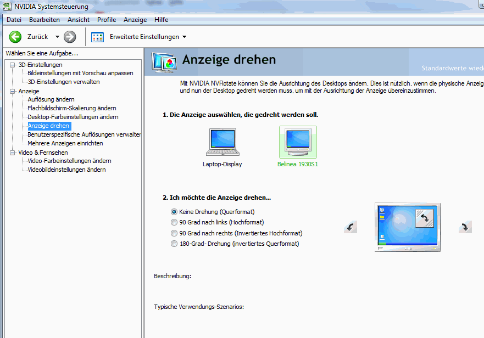The height and width of the screenshot is (338, 484).
Task: Click the monitor rotation preview image
Action: click(407, 227)
